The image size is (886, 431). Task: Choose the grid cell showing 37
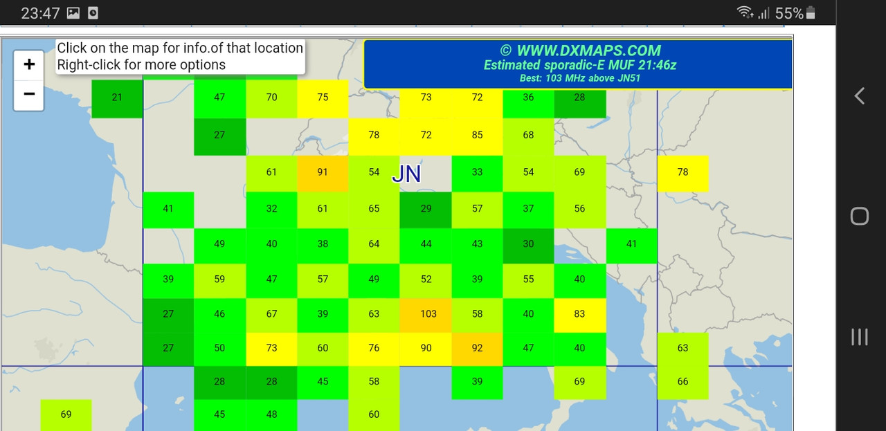pos(528,209)
